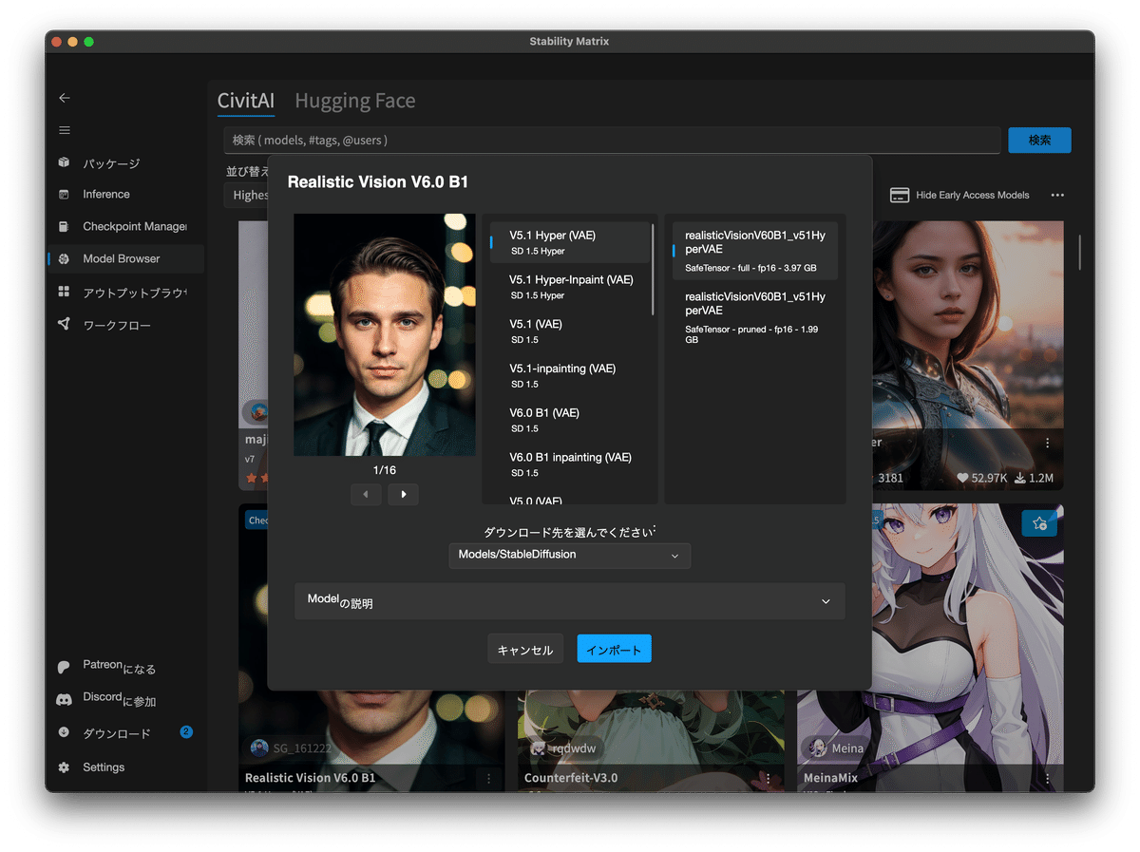Toggle the hamburger menu in the sidebar

[65, 130]
